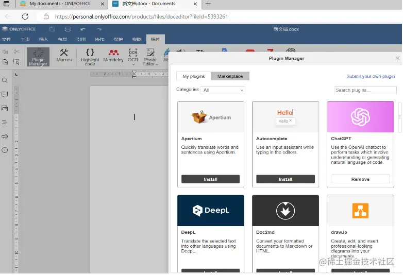The image size is (403, 275).
Task: Open the Headings navigation sidebar
Action: click(x=5, y=122)
